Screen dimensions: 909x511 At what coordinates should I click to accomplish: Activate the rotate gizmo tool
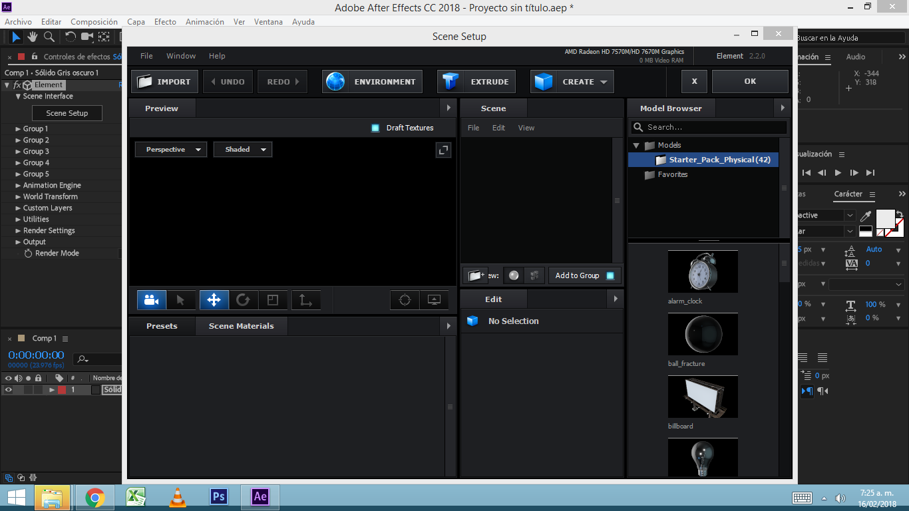click(243, 300)
